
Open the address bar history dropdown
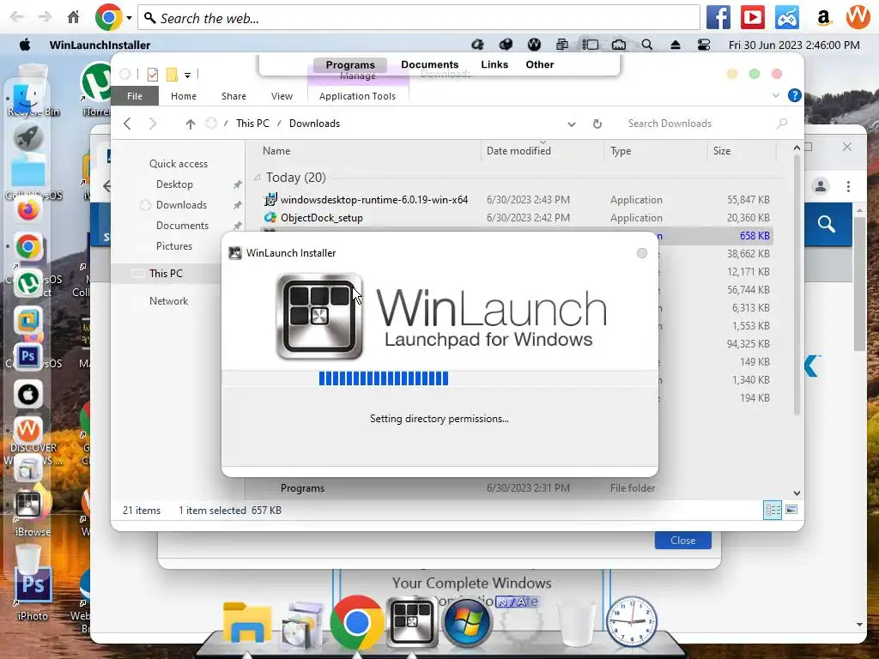pos(571,124)
